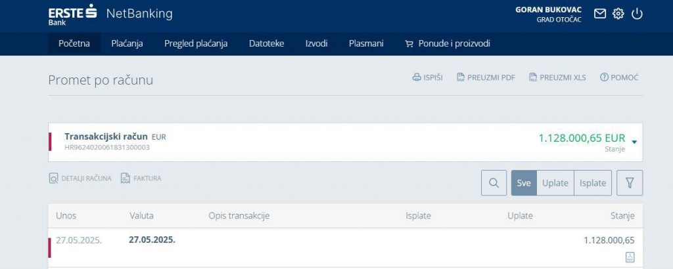This screenshot has height=269, width=673.
Task: Log out using the power icon
Action: point(636,14)
